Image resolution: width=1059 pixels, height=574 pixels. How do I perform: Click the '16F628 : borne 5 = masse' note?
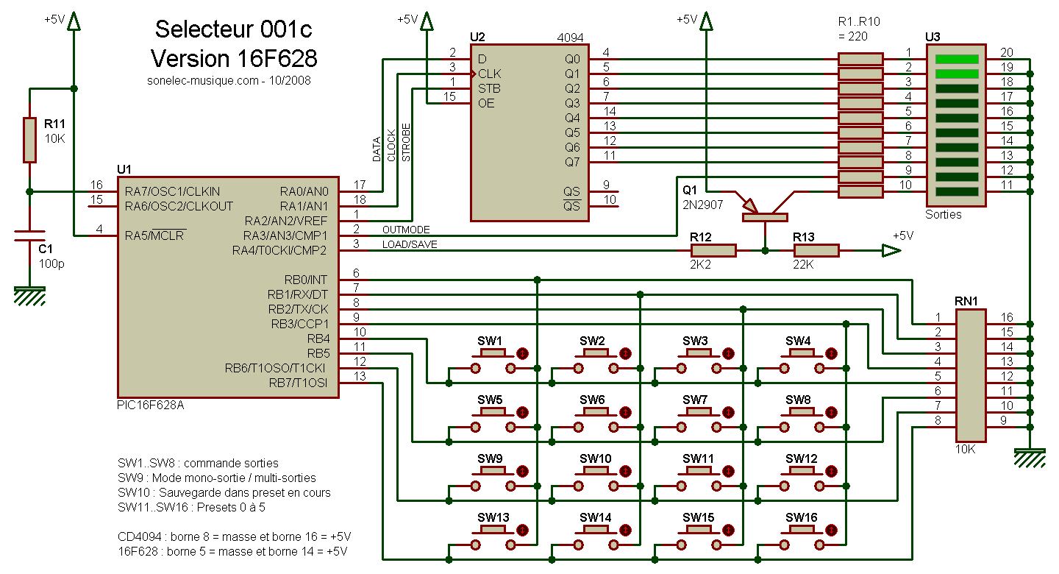[x=232, y=551]
